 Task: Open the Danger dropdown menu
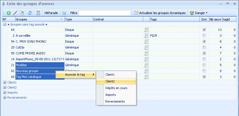pyautogui.click(x=199, y=13)
